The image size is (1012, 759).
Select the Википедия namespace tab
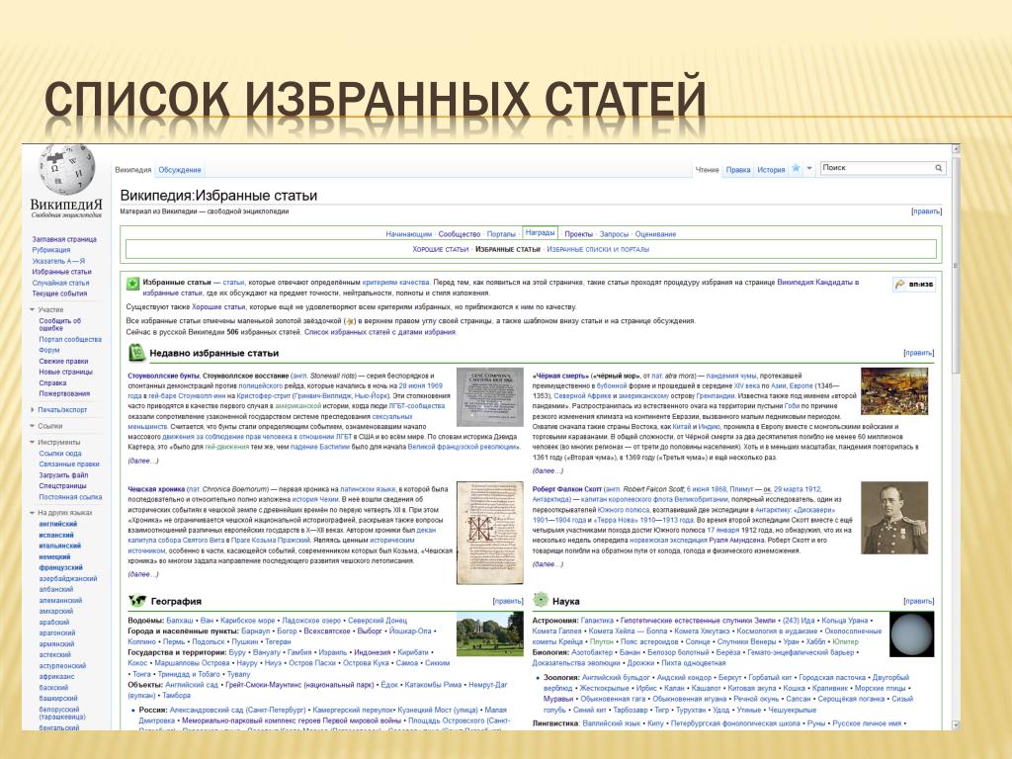pyautogui.click(x=133, y=170)
